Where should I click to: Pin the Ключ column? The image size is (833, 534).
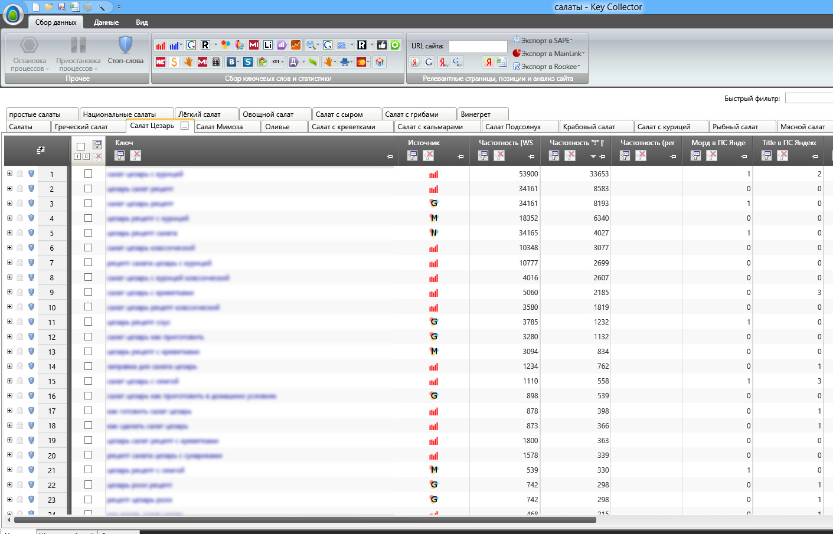coord(390,156)
